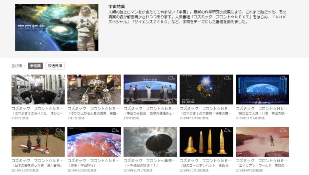Click the 2019年10月10日放送 date text
309x175 pixels.
[194, 171]
